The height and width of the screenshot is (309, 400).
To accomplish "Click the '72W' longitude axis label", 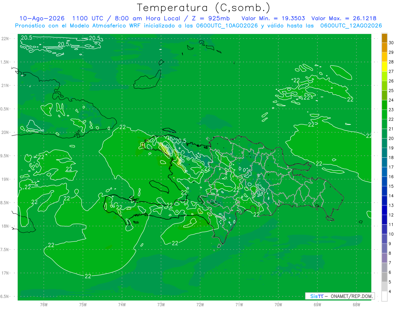I will click(x=200, y=305).
